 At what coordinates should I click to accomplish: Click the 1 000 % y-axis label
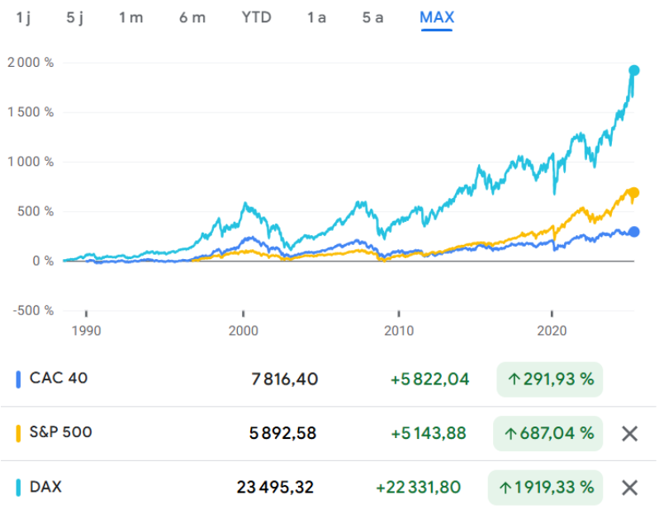point(31,162)
